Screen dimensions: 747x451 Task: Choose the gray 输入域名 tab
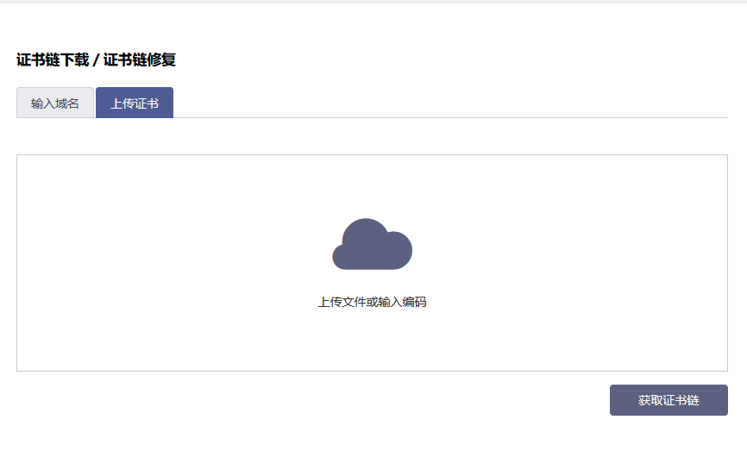55,103
